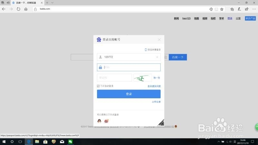This screenshot has width=258, height=145.
Task: Close the Baidu browser tab
Action: pos(42,3)
